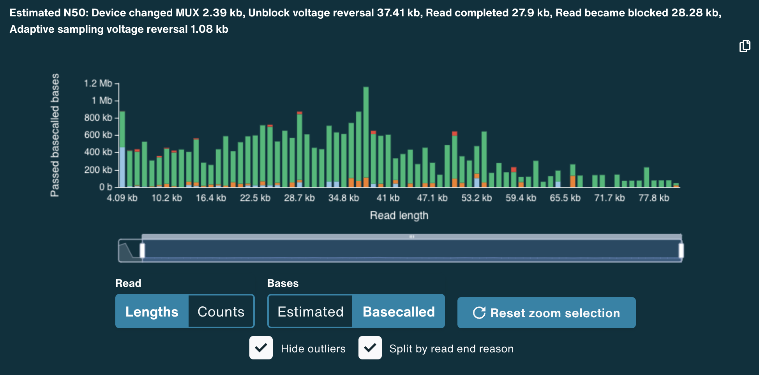
Task: Click the 65.5 kb x-axis label
Action: [x=565, y=198]
